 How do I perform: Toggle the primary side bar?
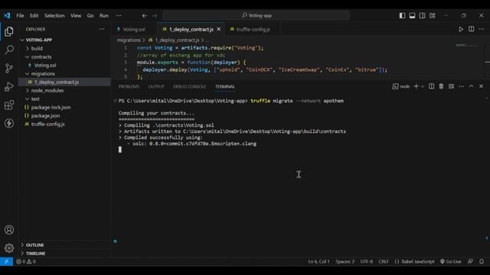click(x=402, y=15)
